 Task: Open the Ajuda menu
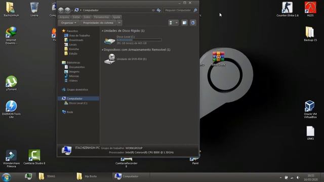click(116, 17)
